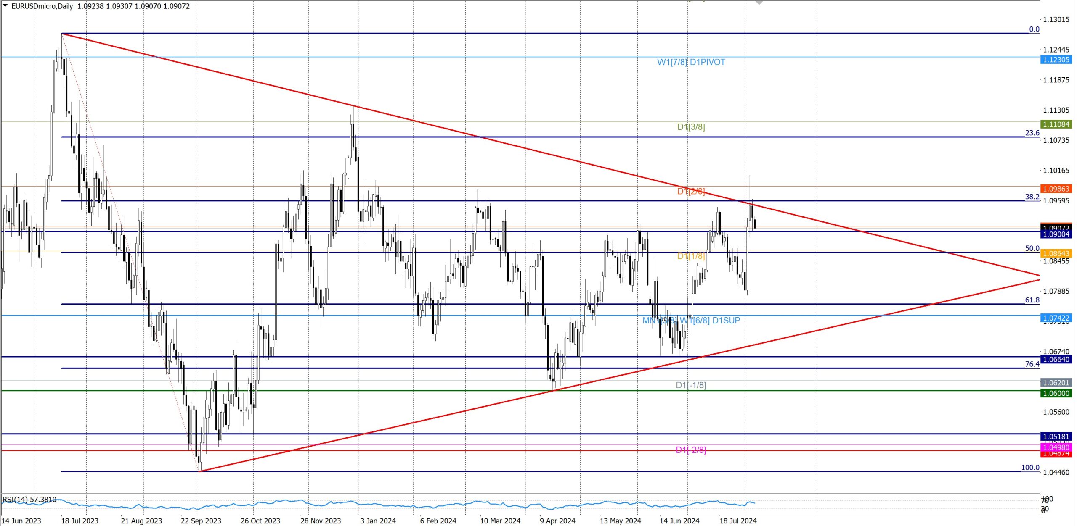Click the navy 1.05181 price tag

(1056, 437)
